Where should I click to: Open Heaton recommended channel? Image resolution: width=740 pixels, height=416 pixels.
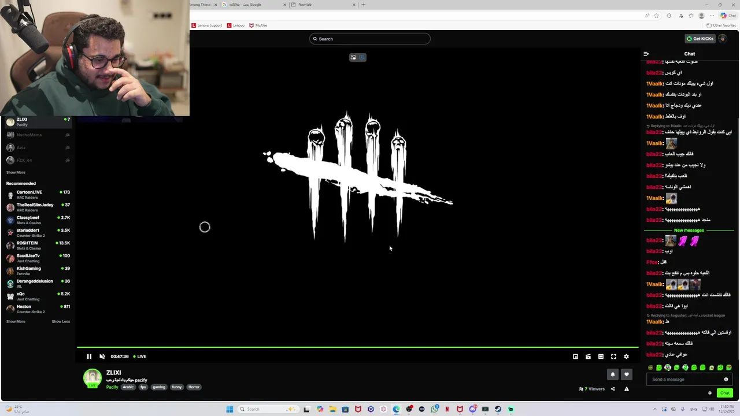tap(38, 309)
